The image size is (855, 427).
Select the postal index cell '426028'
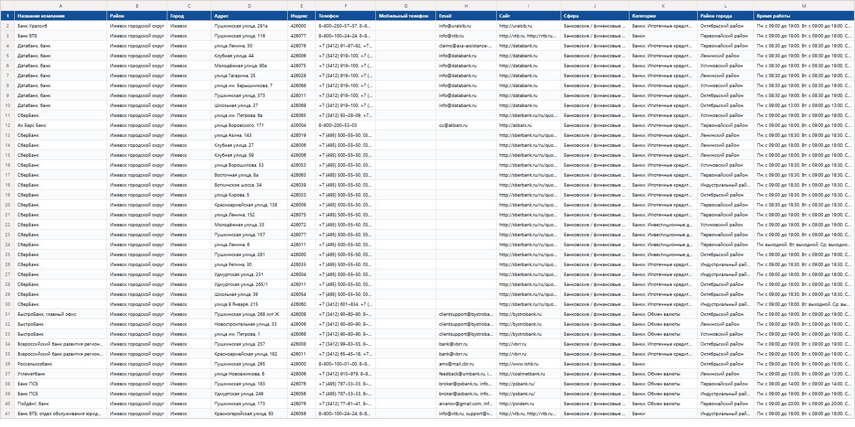(x=301, y=76)
